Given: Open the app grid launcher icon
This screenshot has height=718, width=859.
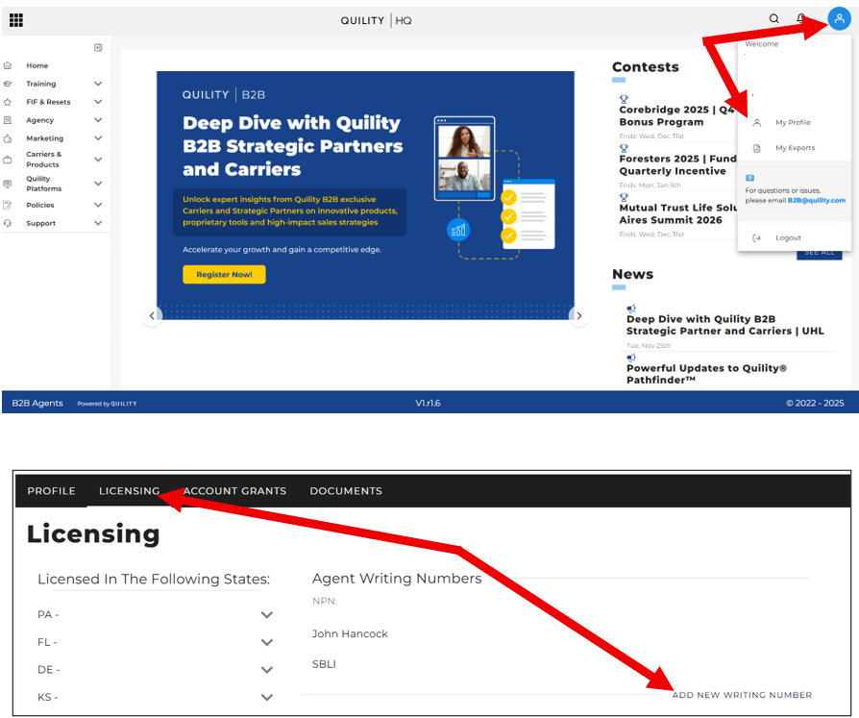Looking at the screenshot, I should pyautogui.click(x=16, y=20).
